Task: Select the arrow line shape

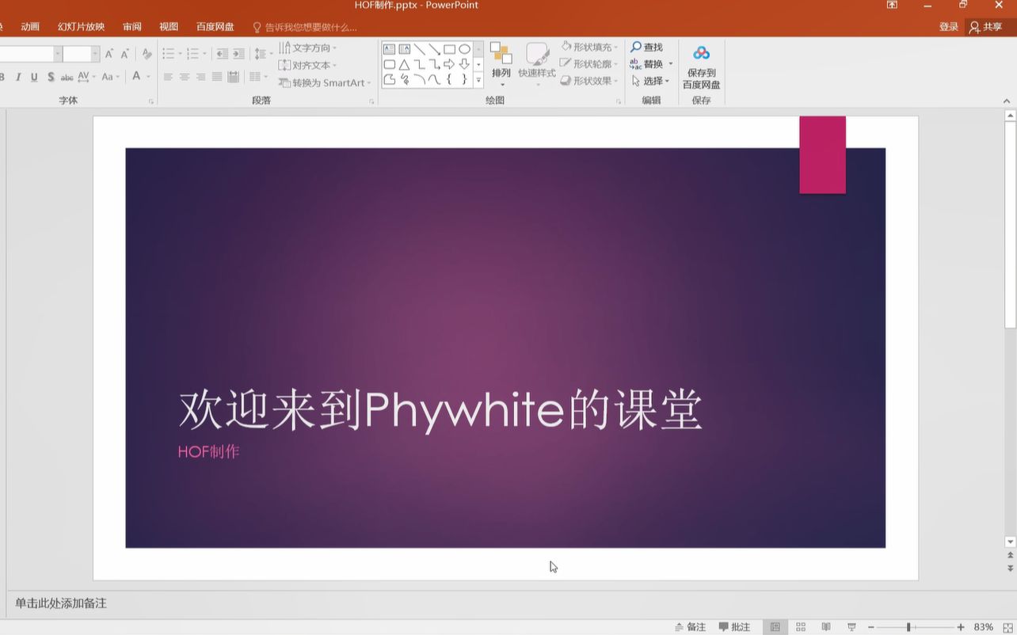Action: [x=434, y=49]
